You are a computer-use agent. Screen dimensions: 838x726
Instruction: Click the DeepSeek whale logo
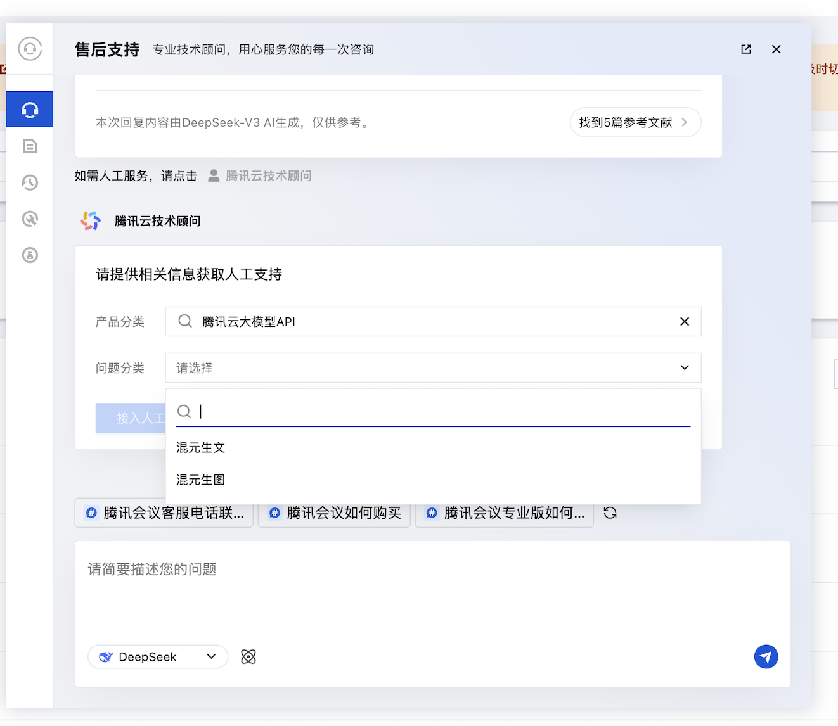[x=106, y=657]
